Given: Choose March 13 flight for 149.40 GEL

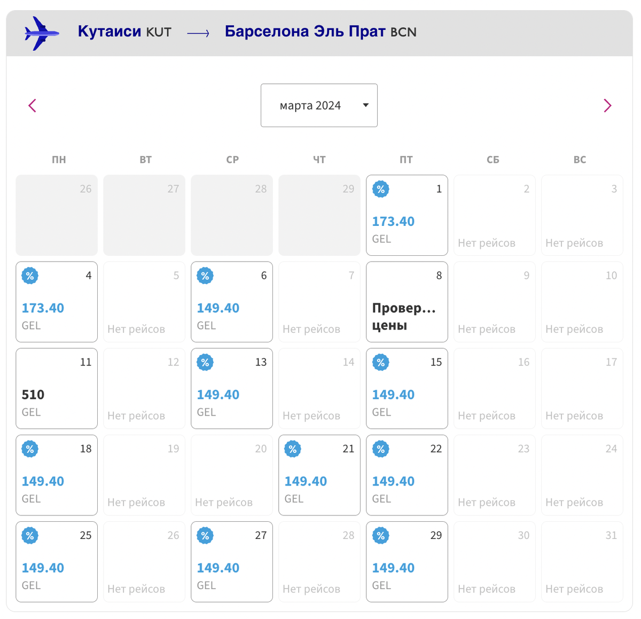Looking at the screenshot, I should 232,388.
